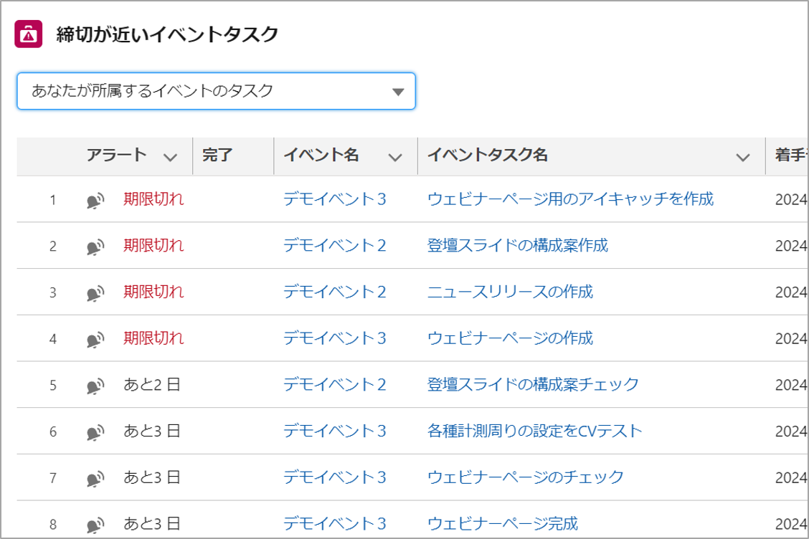Click the alert bell icon in row 1
Viewport: 809px width, 539px height.
(x=95, y=201)
